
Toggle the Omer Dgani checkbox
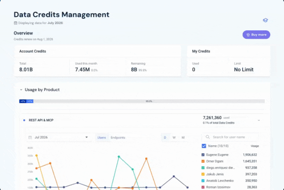203,161
